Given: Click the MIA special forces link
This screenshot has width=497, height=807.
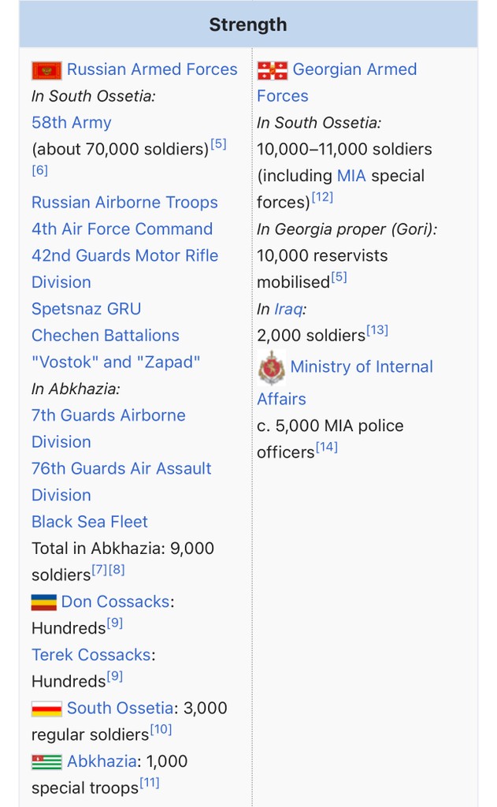Looking at the screenshot, I should [351, 176].
